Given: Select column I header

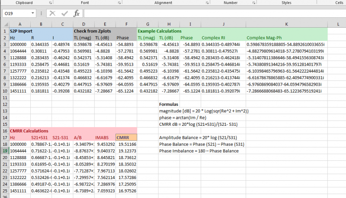Looking at the screenshot, I should click(x=190, y=24).
